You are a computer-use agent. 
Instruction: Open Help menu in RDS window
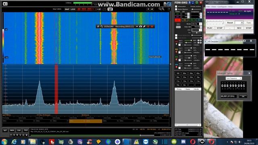coord(231,7)
